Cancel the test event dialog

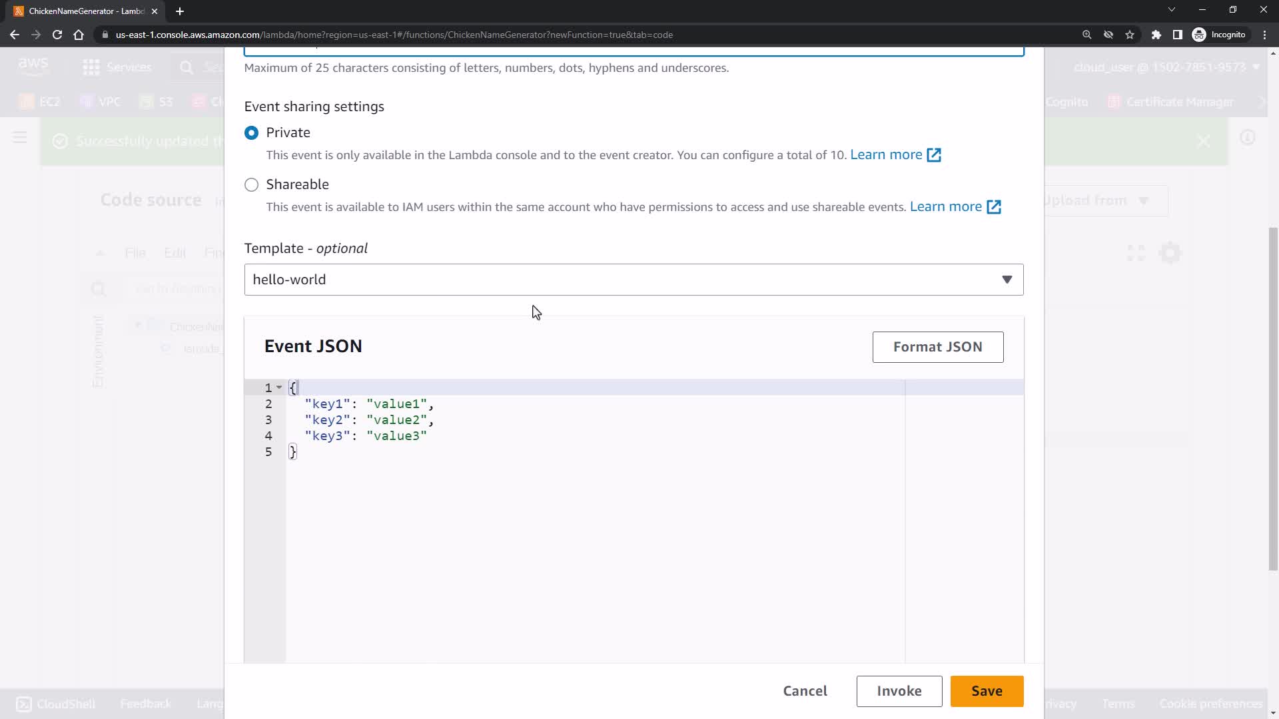(x=805, y=691)
